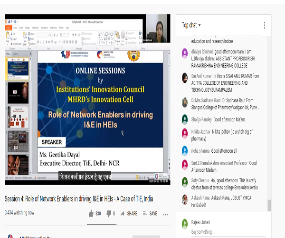Click the thumbs-up like icon
This screenshot has width=285, height=238.
tap(91, 214)
